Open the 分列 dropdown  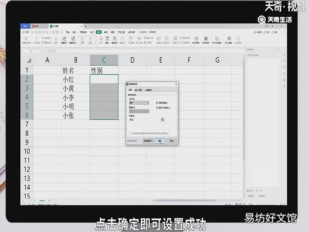pos(101,40)
